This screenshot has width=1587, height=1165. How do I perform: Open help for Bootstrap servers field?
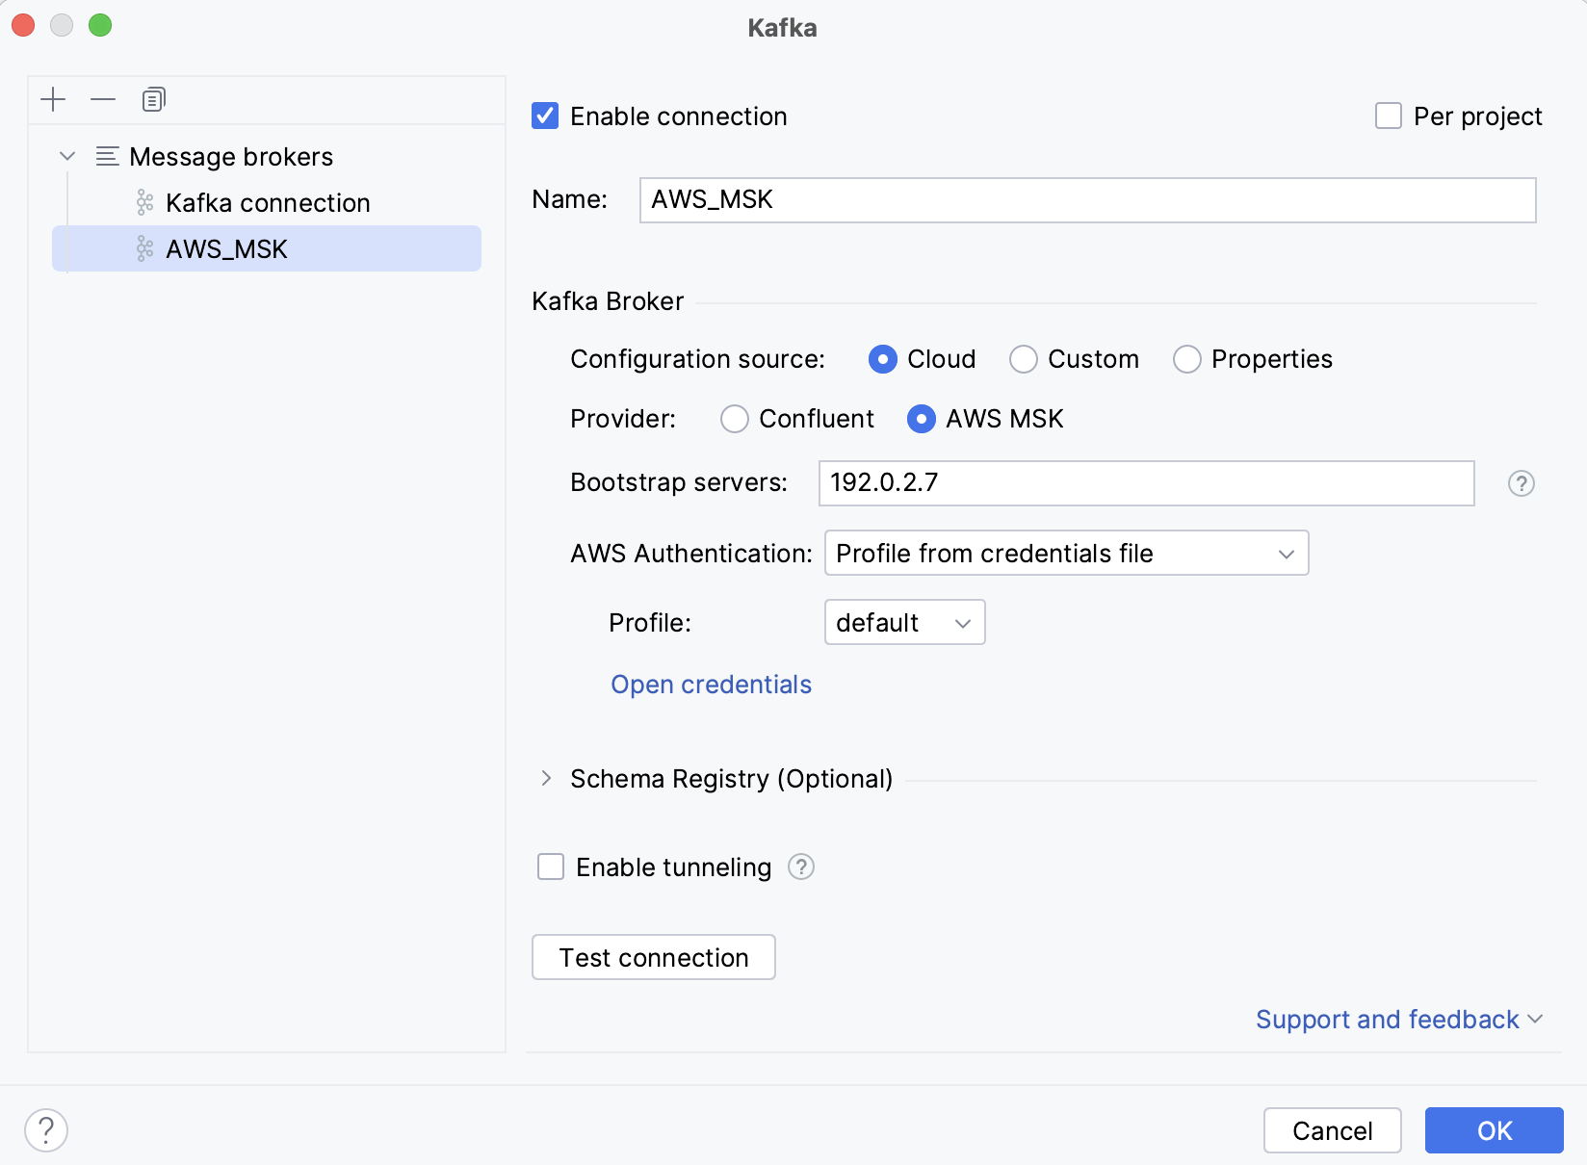(x=1521, y=483)
